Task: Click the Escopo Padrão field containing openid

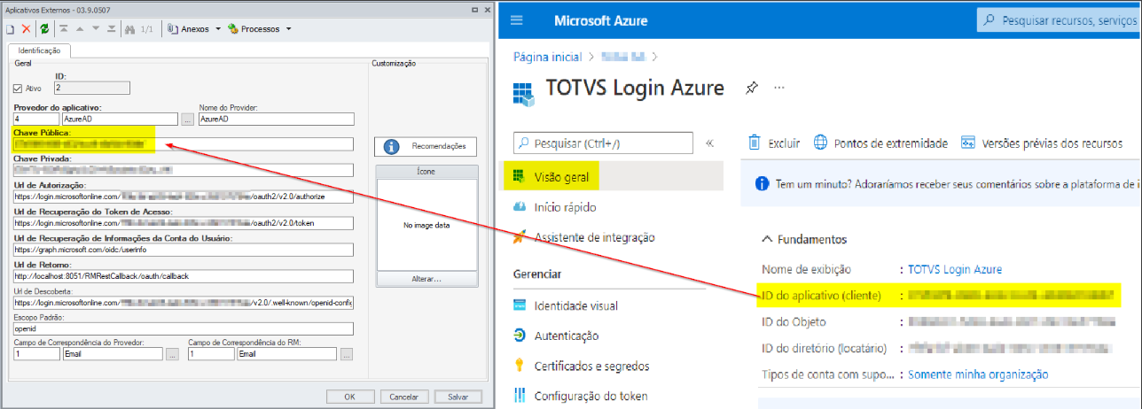Action: [183, 329]
